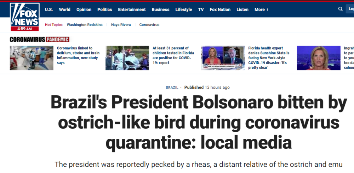This screenshot has height=173, width=354.
Task: Open the hospital hallway story thumbnail
Action: 32,58
